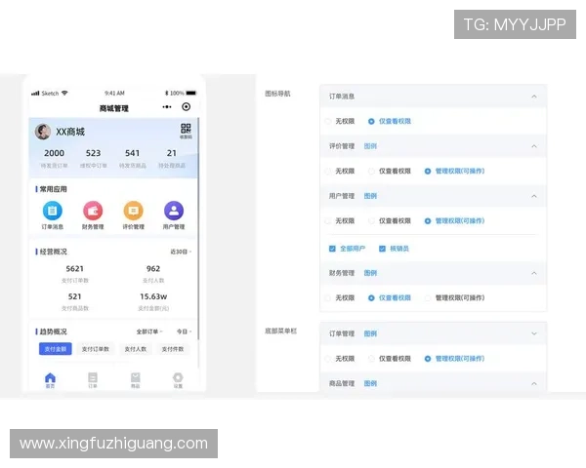Collapse the 用户管理 section chevron
The image size is (586, 468).
534,196
